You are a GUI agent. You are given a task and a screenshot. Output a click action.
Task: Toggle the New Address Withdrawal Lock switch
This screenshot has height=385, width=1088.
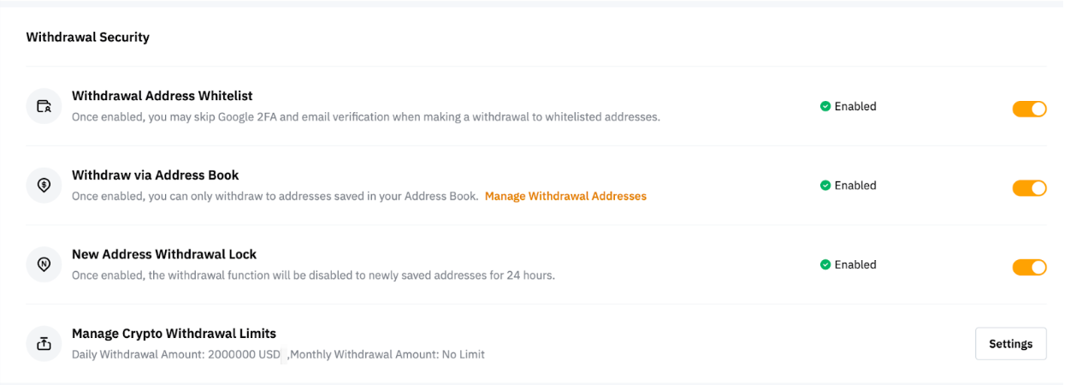click(x=1029, y=267)
